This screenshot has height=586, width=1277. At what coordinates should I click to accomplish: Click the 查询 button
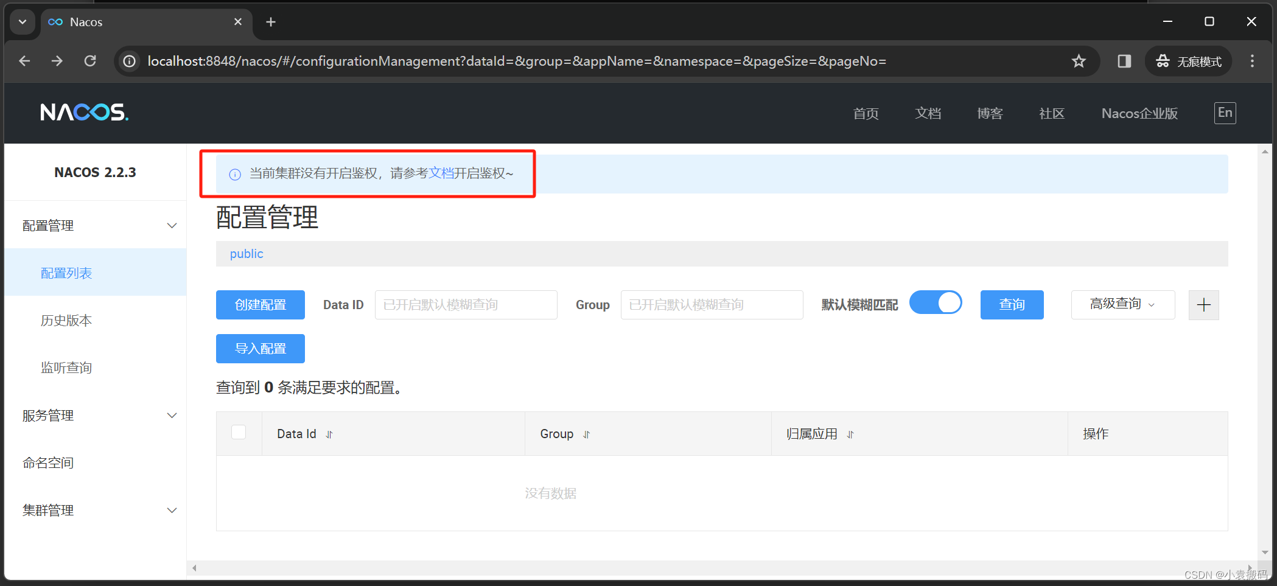click(1012, 305)
